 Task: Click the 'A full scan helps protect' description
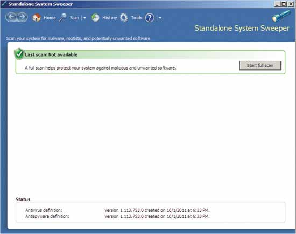click(101, 68)
